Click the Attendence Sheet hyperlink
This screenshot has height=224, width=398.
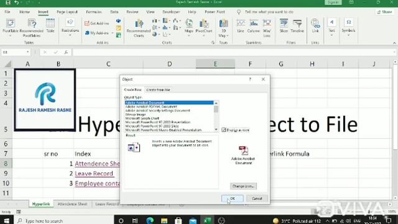tap(97, 164)
